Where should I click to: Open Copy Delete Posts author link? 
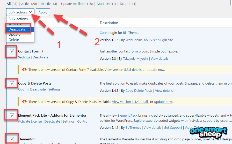coord(139,91)
